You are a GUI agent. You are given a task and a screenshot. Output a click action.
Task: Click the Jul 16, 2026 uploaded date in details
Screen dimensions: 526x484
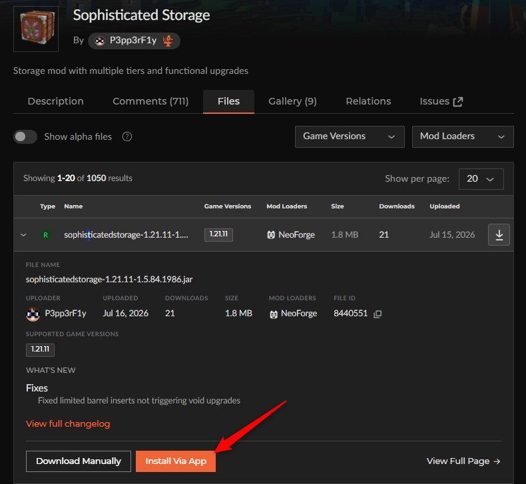coord(125,314)
